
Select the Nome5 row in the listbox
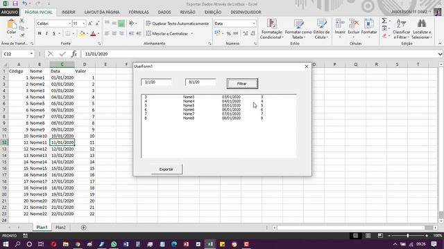(x=219, y=105)
